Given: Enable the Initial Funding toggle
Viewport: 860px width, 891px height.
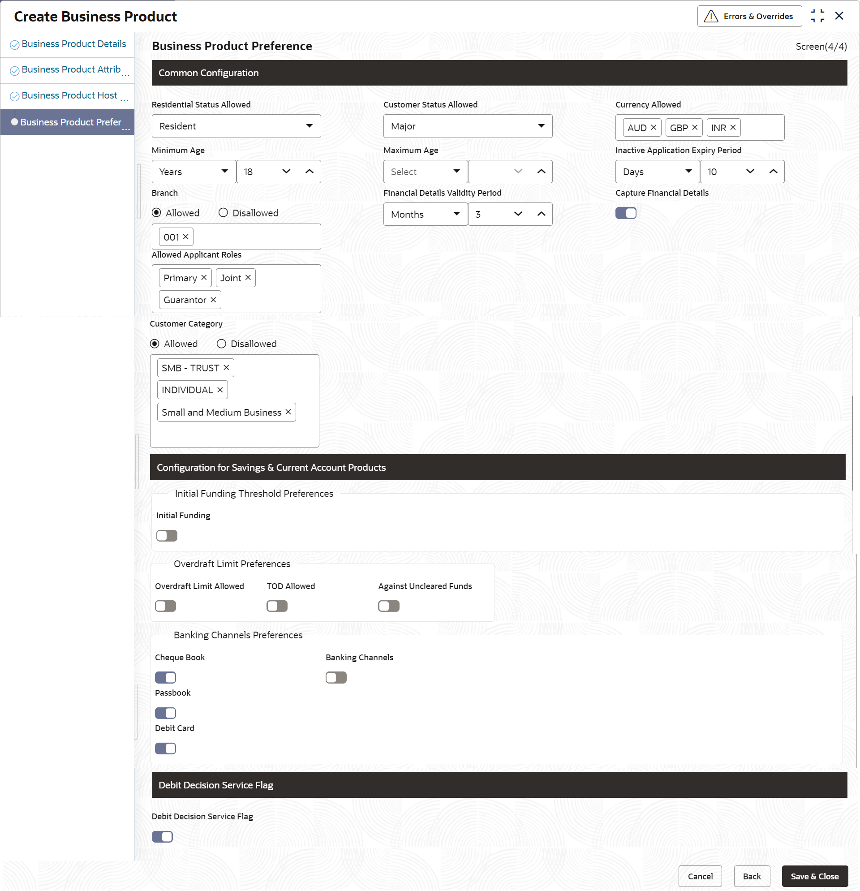Looking at the screenshot, I should [167, 535].
